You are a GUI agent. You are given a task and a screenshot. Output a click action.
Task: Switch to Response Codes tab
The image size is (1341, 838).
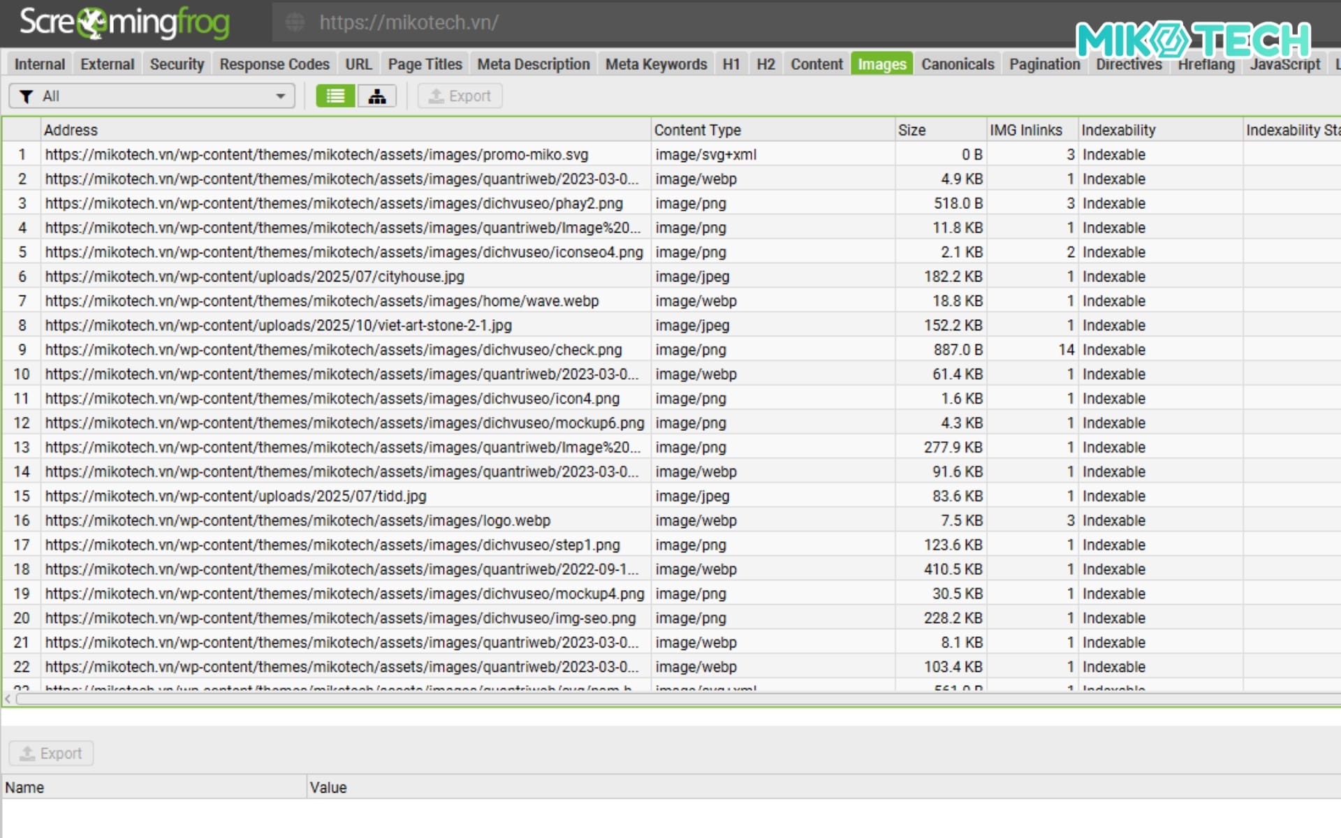(274, 64)
